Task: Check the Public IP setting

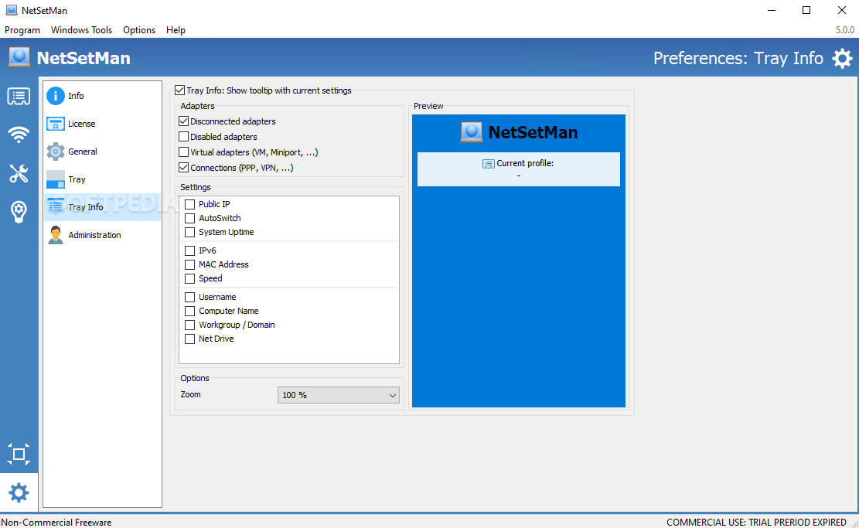Action: 190,204
